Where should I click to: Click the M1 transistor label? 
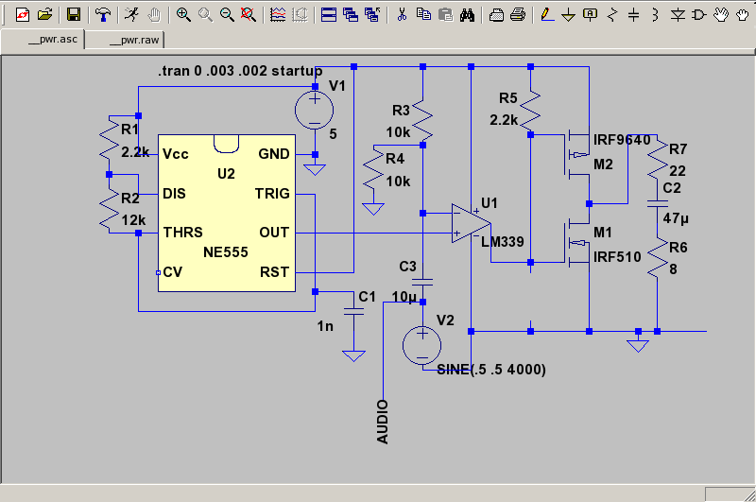tap(602, 233)
